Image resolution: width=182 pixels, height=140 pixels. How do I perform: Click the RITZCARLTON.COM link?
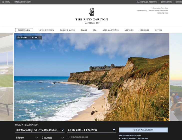(x=23, y=2)
